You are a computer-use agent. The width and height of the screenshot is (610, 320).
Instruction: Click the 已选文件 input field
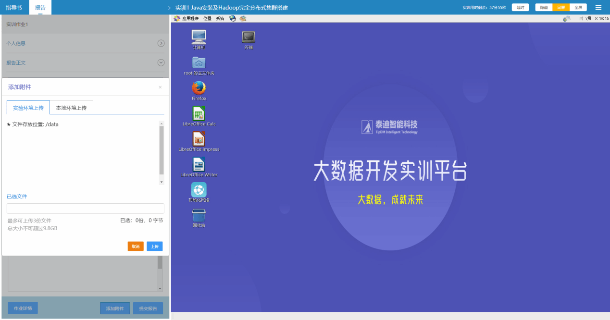coord(86,208)
